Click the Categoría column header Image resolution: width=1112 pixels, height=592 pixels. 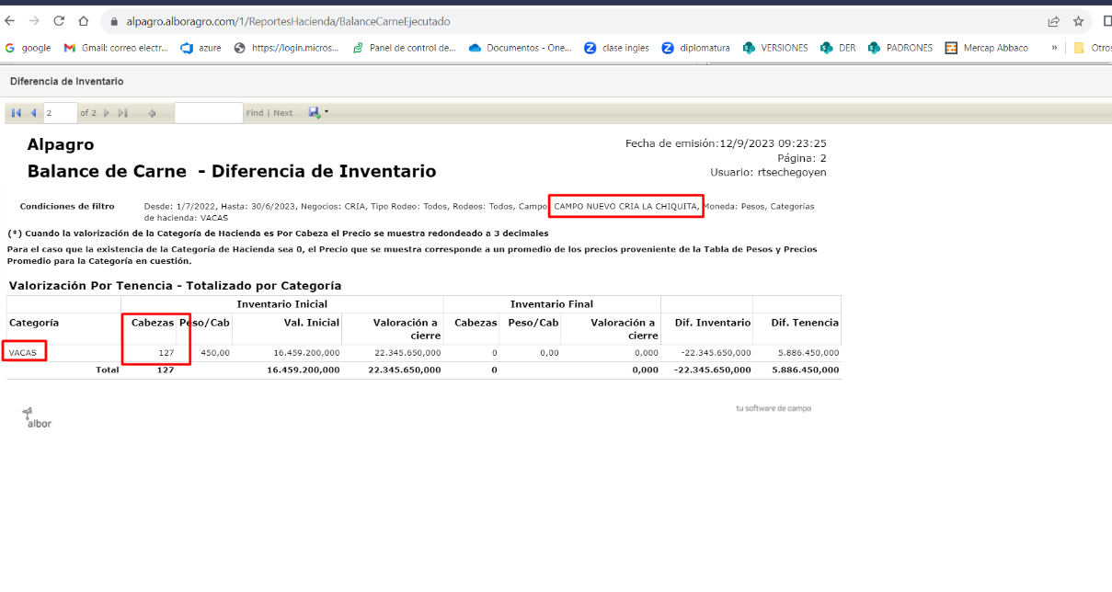[34, 323]
